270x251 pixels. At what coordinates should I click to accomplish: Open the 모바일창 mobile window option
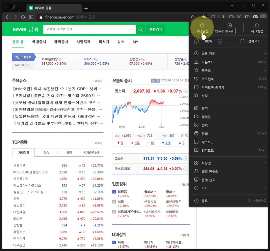[202, 28]
